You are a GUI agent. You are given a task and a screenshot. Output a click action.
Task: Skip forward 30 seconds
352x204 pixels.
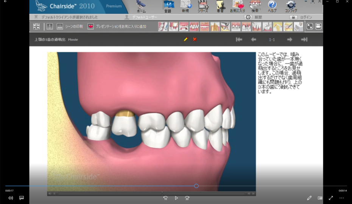[187, 198]
